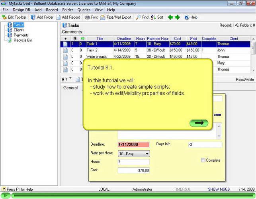Select the Clients folder icon in tree

(10, 30)
